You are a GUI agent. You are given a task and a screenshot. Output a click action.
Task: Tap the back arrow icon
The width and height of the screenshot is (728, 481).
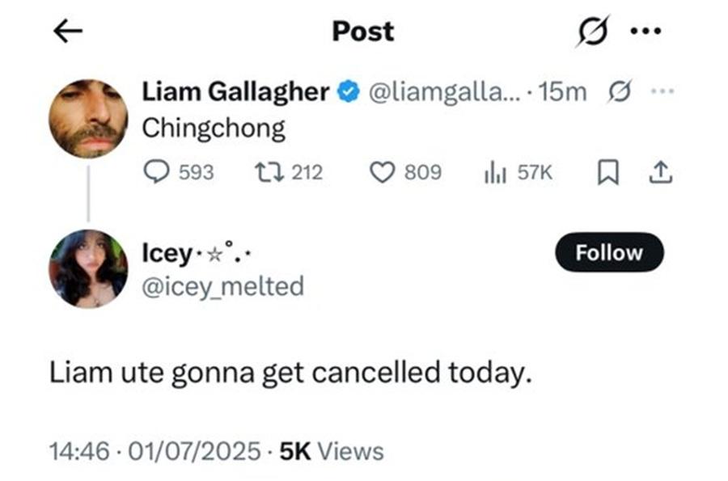(x=67, y=31)
